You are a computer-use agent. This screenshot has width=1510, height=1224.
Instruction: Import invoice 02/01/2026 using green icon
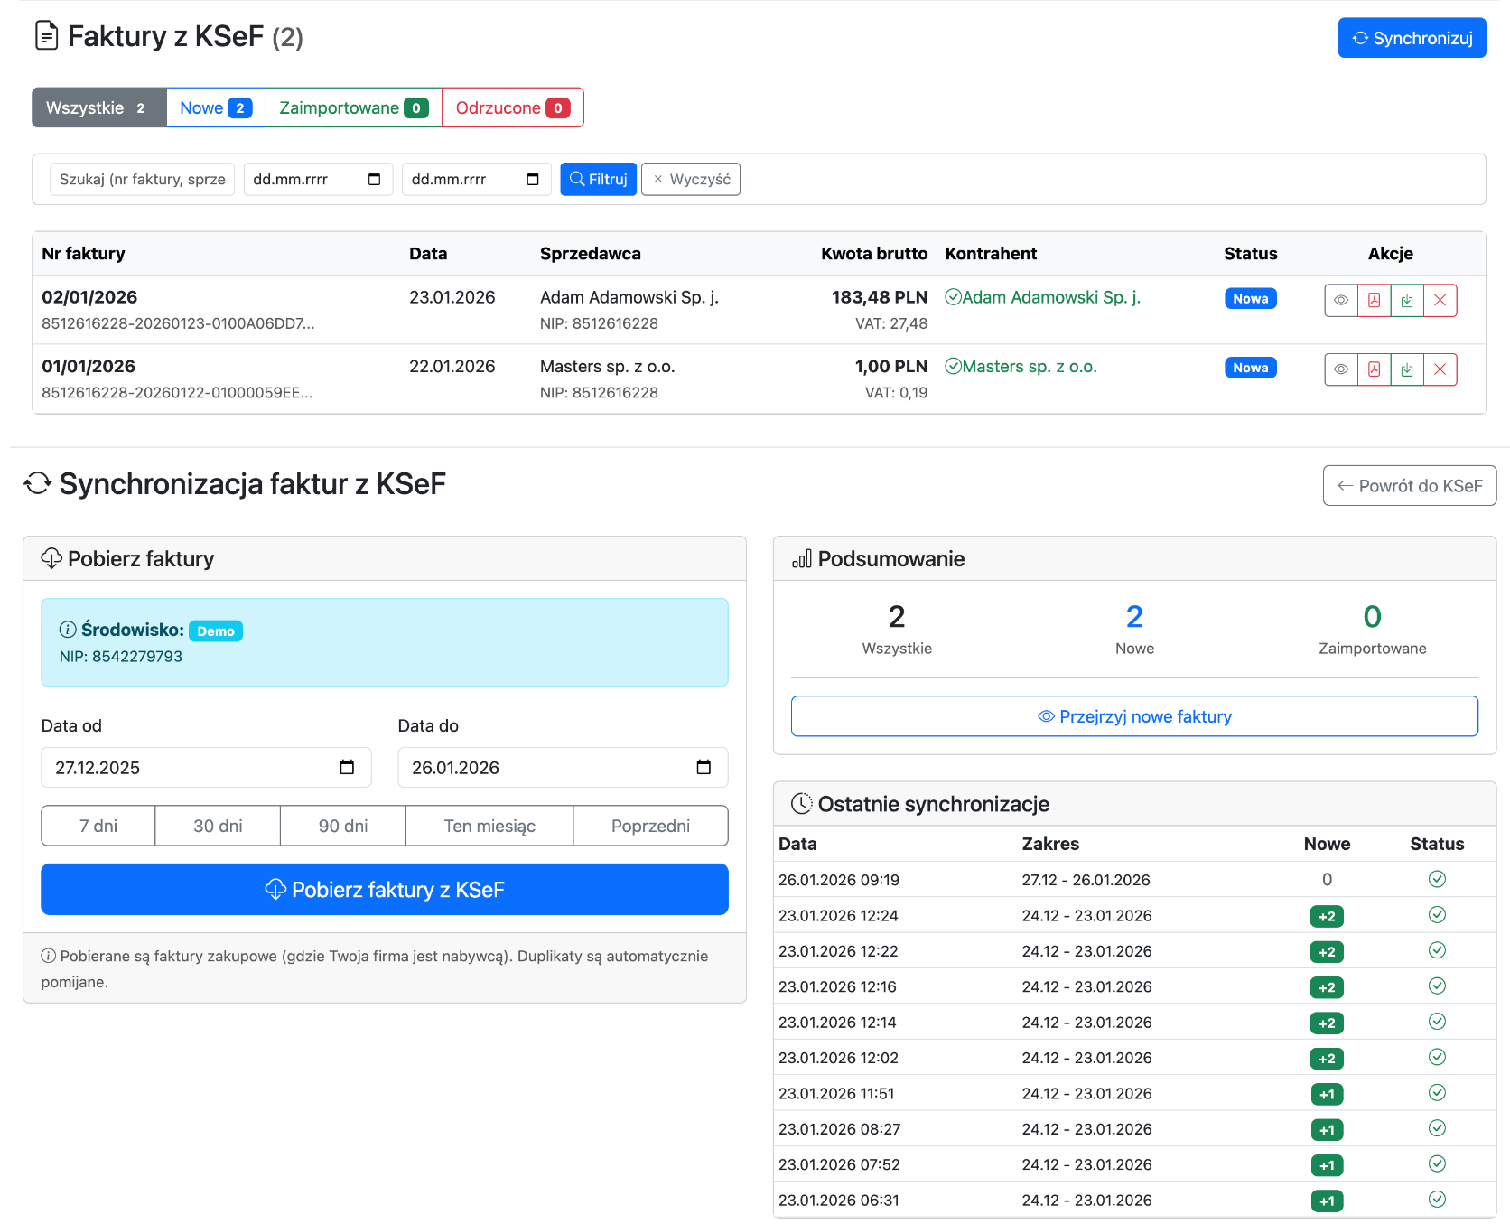pos(1407,300)
